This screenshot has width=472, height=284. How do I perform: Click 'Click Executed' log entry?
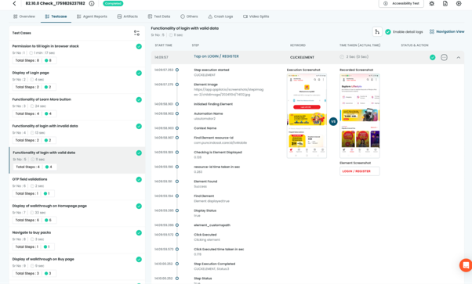pos(205,235)
